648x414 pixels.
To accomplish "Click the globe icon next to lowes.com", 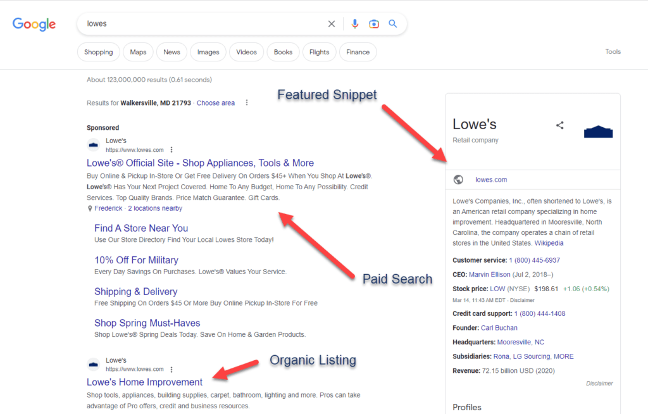I will (x=458, y=180).
